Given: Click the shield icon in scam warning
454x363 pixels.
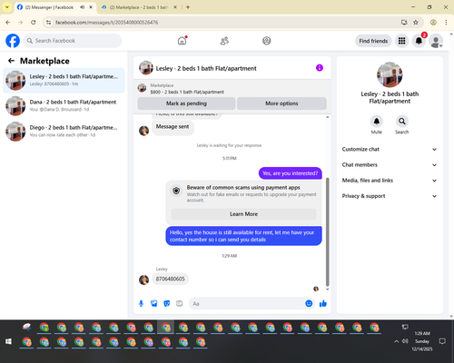Looking at the screenshot, I should pyautogui.click(x=176, y=191).
